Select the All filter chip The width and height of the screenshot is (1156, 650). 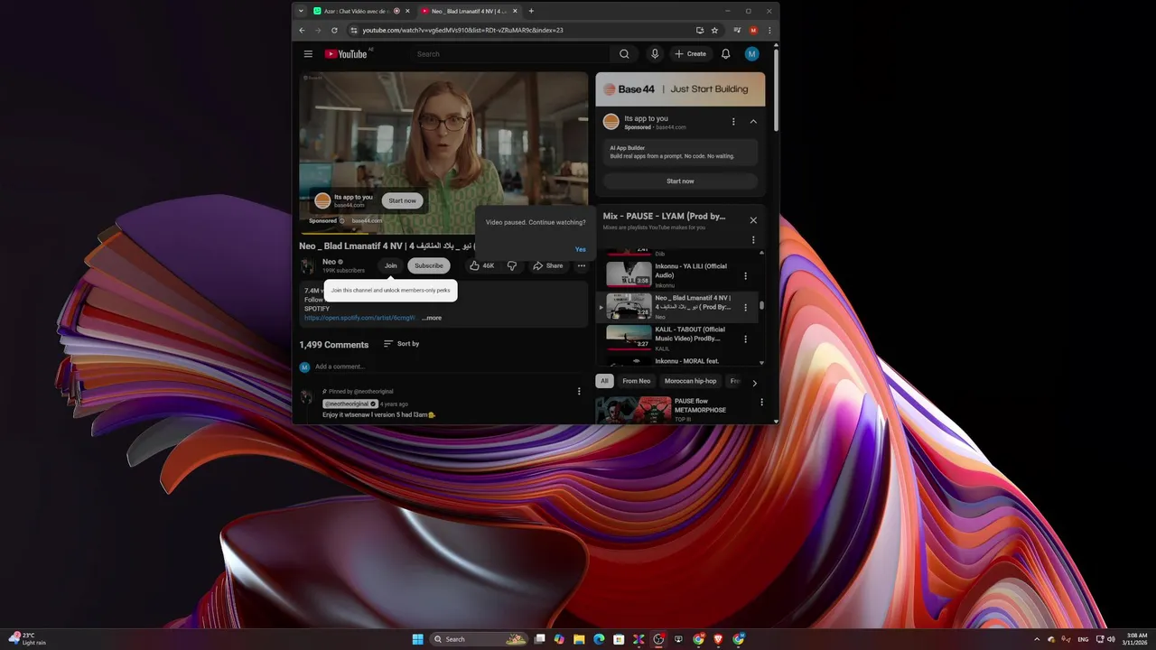pos(604,381)
